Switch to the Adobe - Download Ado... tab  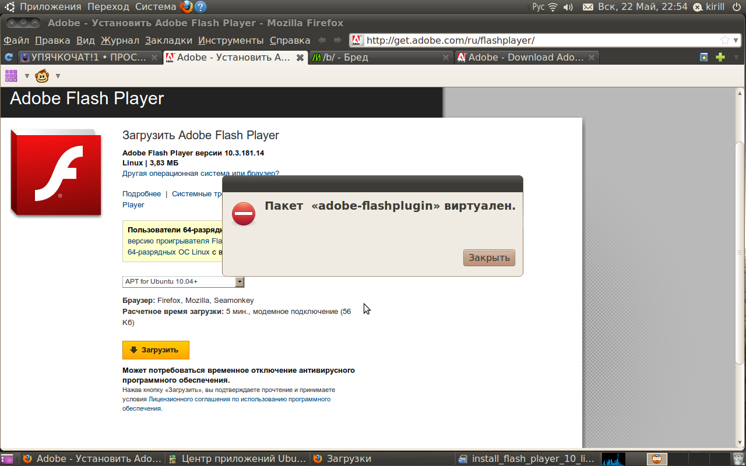pyautogui.click(x=526, y=57)
